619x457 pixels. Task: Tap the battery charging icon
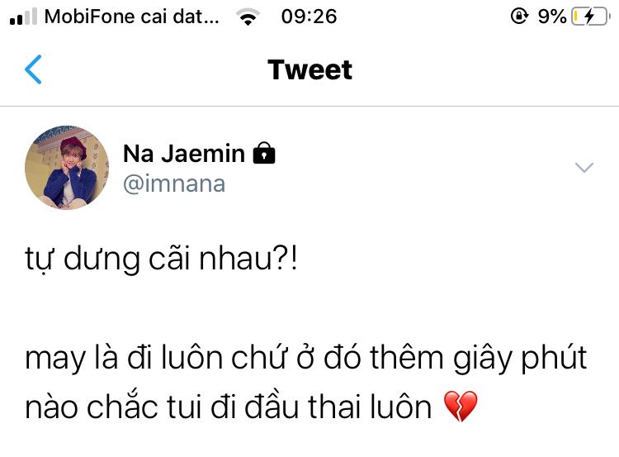point(591,17)
